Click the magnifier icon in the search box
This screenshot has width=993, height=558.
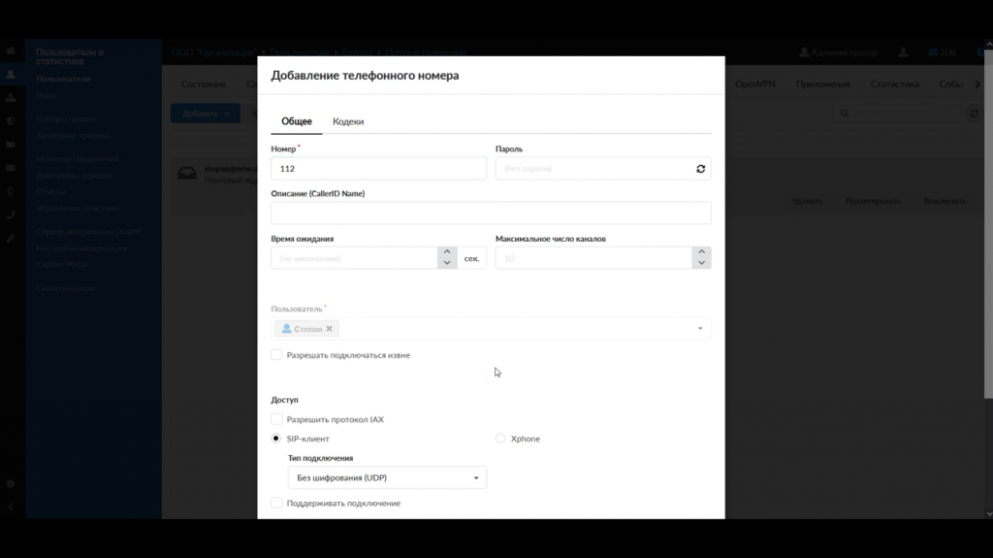tap(845, 114)
